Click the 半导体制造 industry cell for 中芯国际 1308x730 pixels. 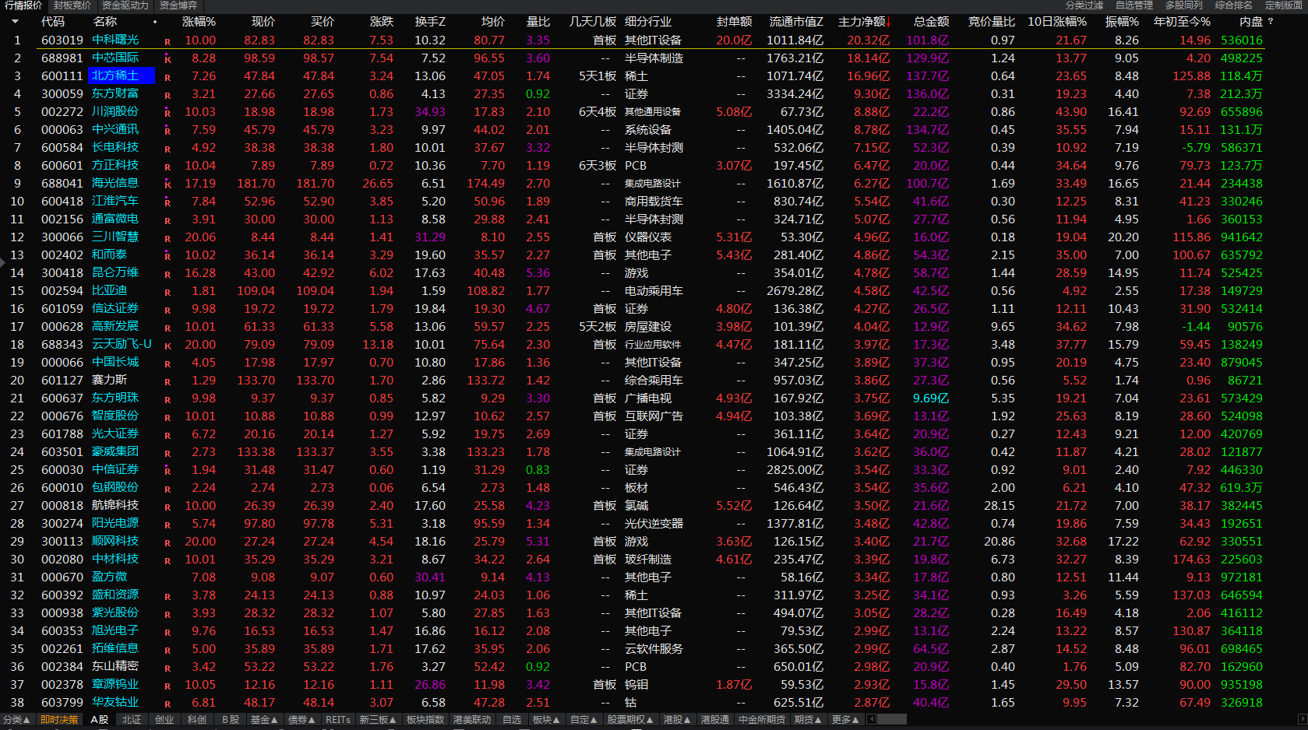(x=654, y=58)
